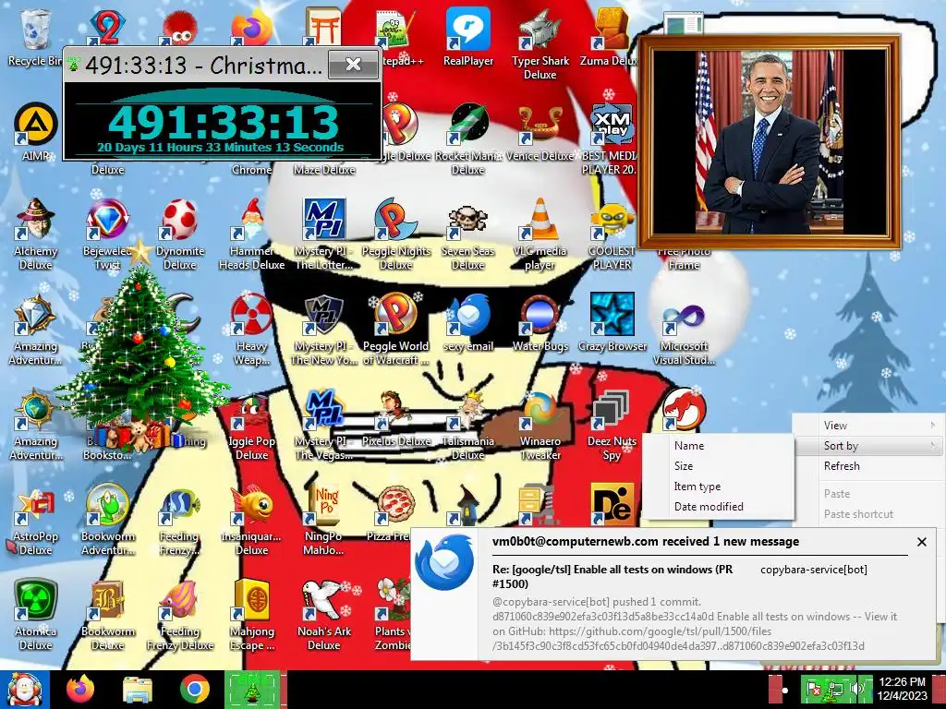The height and width of the screenshot is (709, 946).
Task: Open the network tray icon
Action: pyautogui.click(x=835, y=689)
